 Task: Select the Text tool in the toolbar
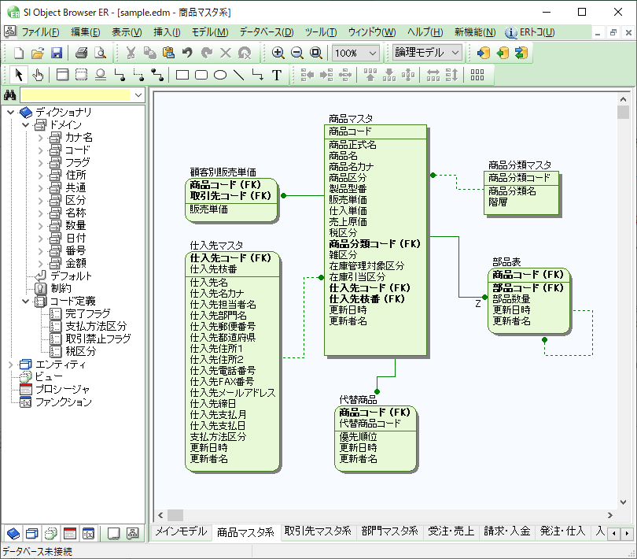click(x=276, y=75)
